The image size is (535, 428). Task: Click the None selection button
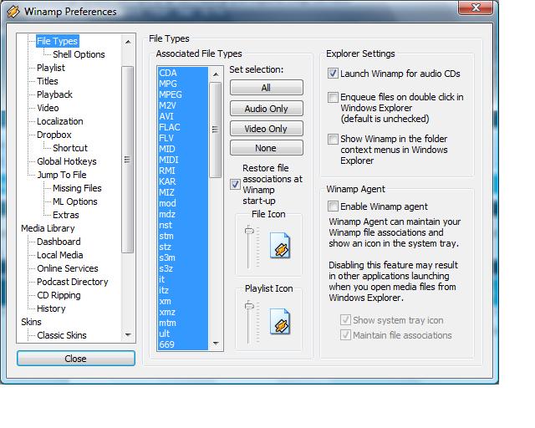pos(266,148)
